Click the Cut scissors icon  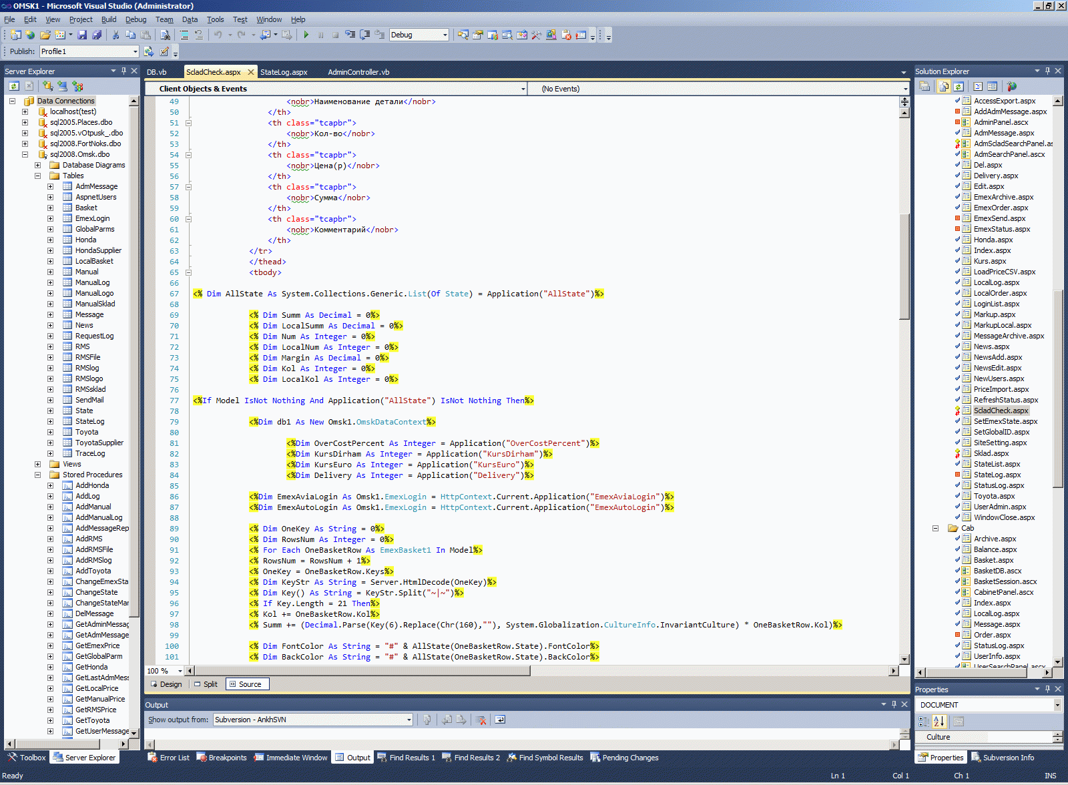[115, 35]
